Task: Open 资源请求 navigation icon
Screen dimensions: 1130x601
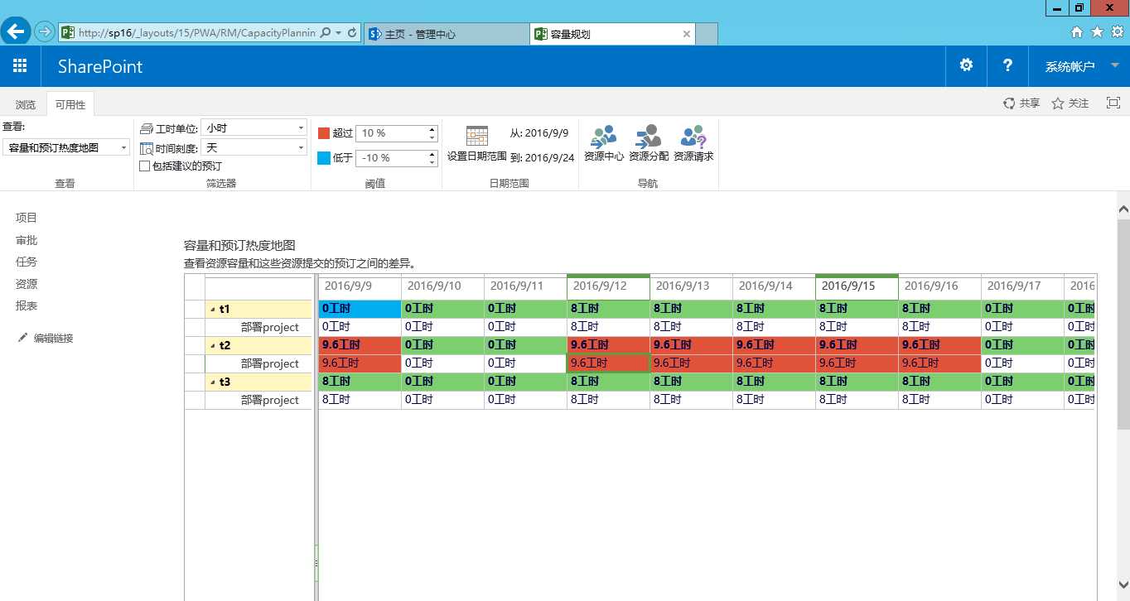Action: 693,136
